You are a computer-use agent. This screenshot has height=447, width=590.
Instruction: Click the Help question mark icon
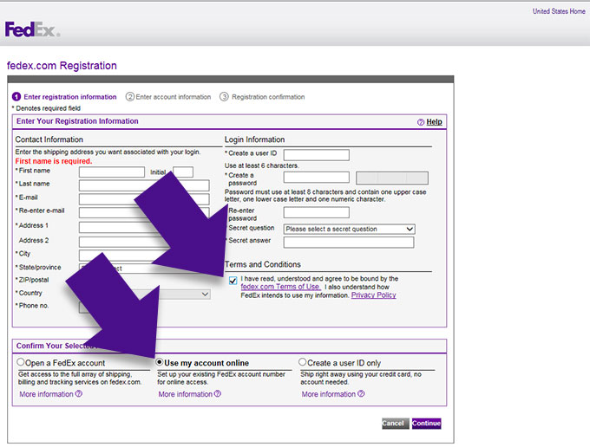[421, 122]
